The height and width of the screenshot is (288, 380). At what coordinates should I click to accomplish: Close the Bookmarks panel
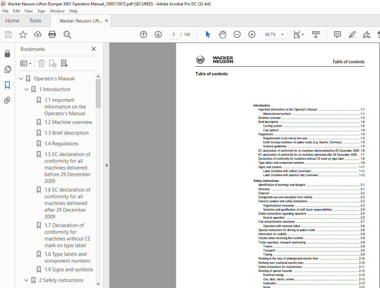point(94,49)
